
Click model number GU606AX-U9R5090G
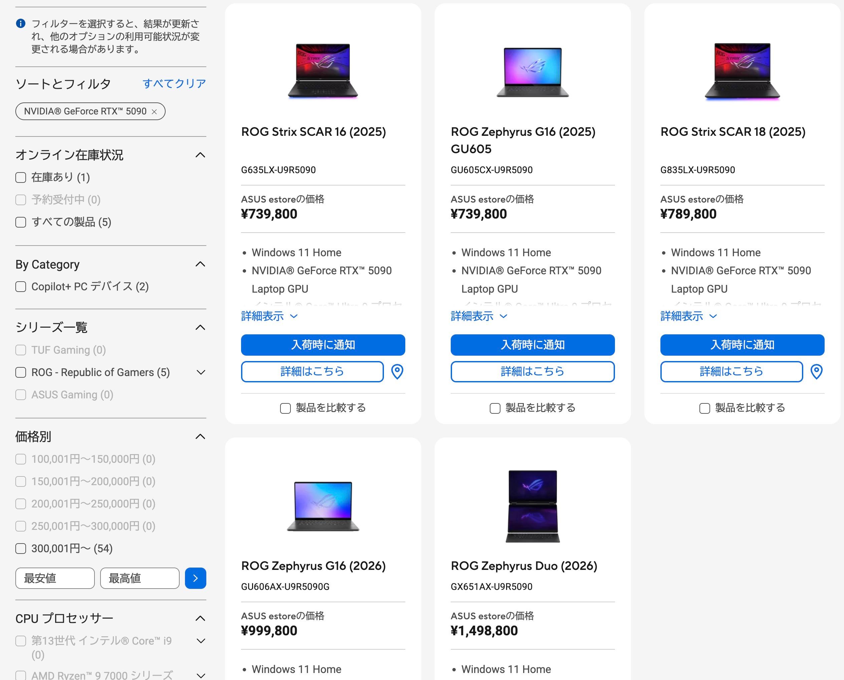pos(285,587)
